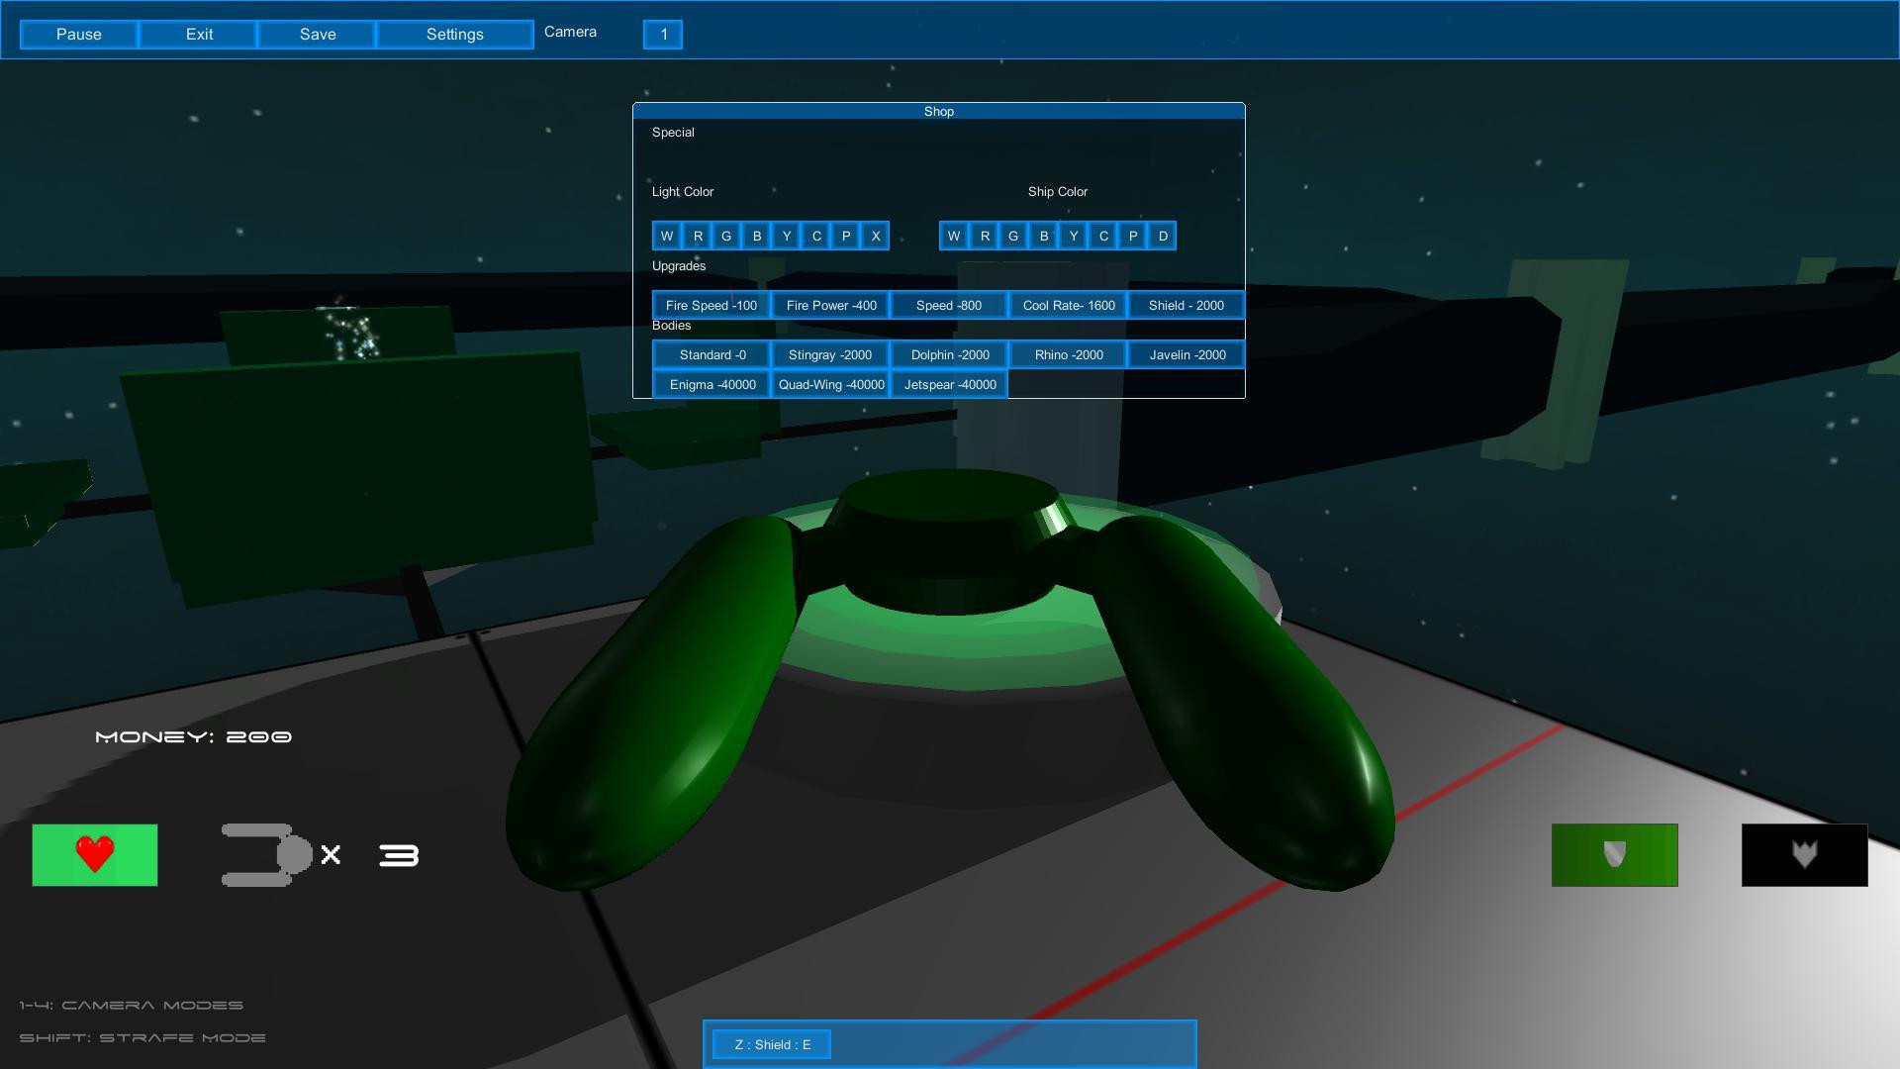Buy the Dolphin -2000 body
1900x1069 pixels.
pyautogui.click(x=949, y=354)
